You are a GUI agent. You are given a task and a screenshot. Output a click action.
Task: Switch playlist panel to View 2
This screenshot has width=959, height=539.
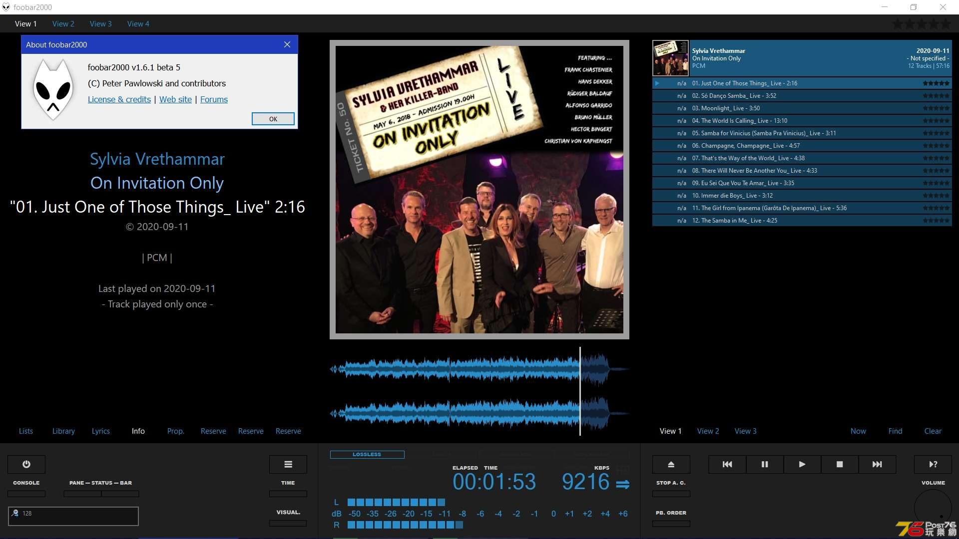point(708,431)
